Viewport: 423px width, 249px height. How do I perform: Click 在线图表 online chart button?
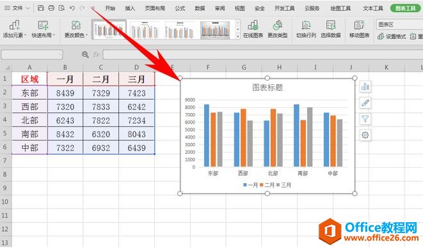[x=253, y=29]
